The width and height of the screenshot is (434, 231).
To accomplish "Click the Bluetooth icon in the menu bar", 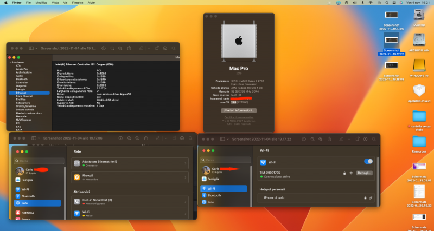I will pyautogui.click(x=362, y=3).
